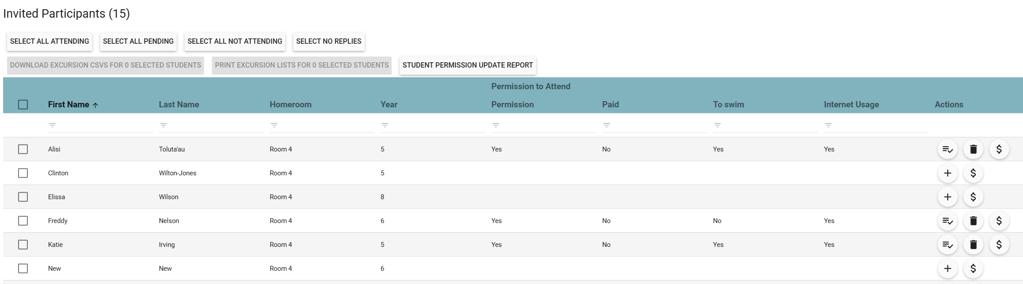Viewport: 1023px width, 284px height.
Task: Select the checkbox for Clinton Wilton-Jones
Action: [x=23, y=173]
